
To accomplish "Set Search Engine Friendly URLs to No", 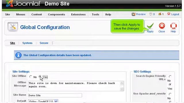I will (x=170, y=76).
